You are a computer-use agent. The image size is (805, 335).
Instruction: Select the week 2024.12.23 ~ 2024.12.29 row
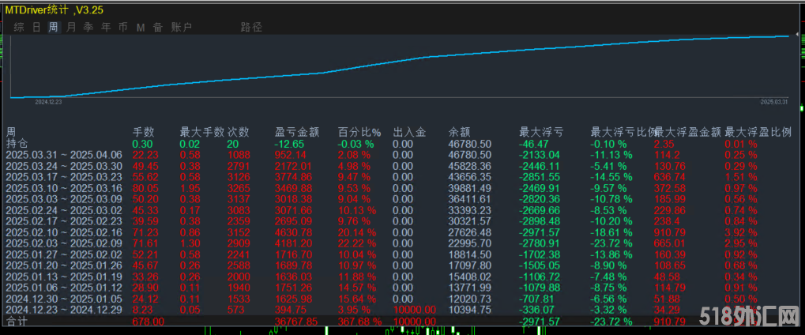(402, 311)
